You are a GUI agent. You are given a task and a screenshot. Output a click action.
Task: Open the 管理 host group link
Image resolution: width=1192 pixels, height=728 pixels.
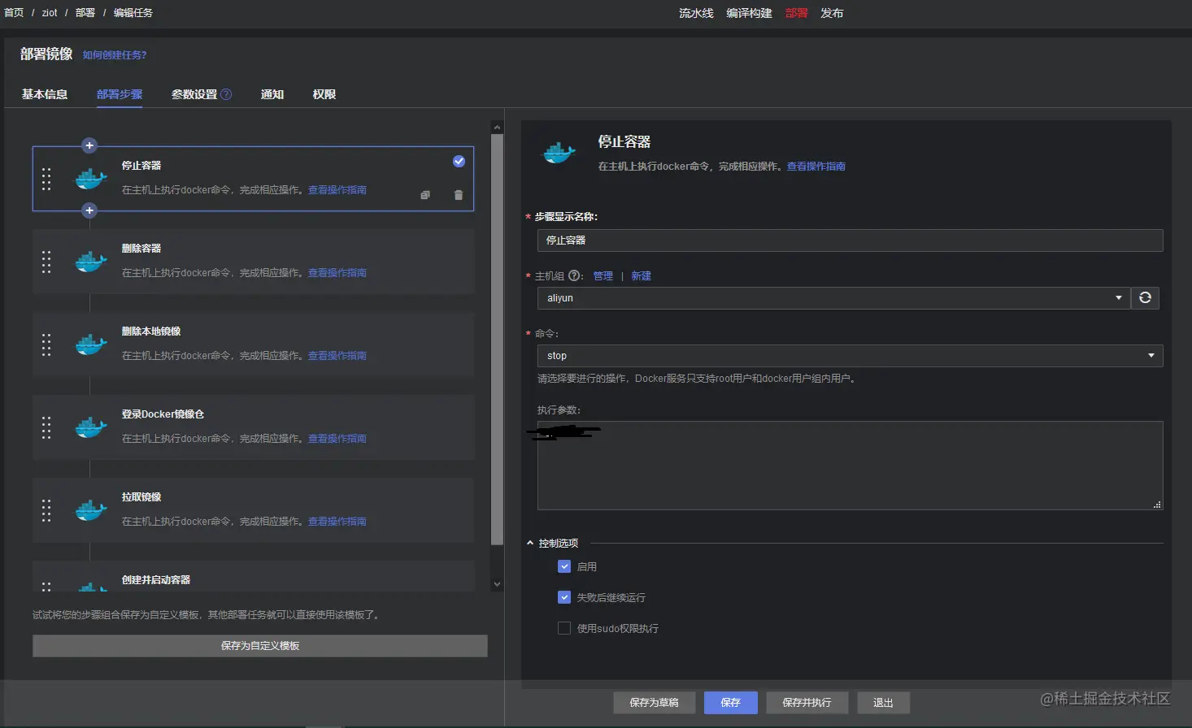click(x=603, y=276)
